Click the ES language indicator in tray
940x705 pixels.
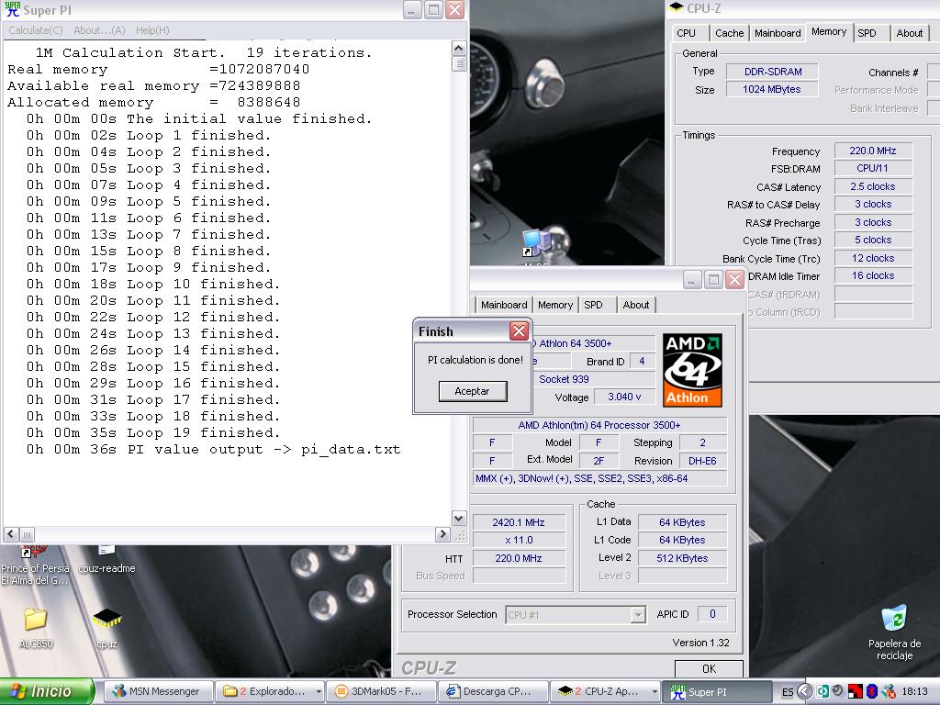(788, 692)
